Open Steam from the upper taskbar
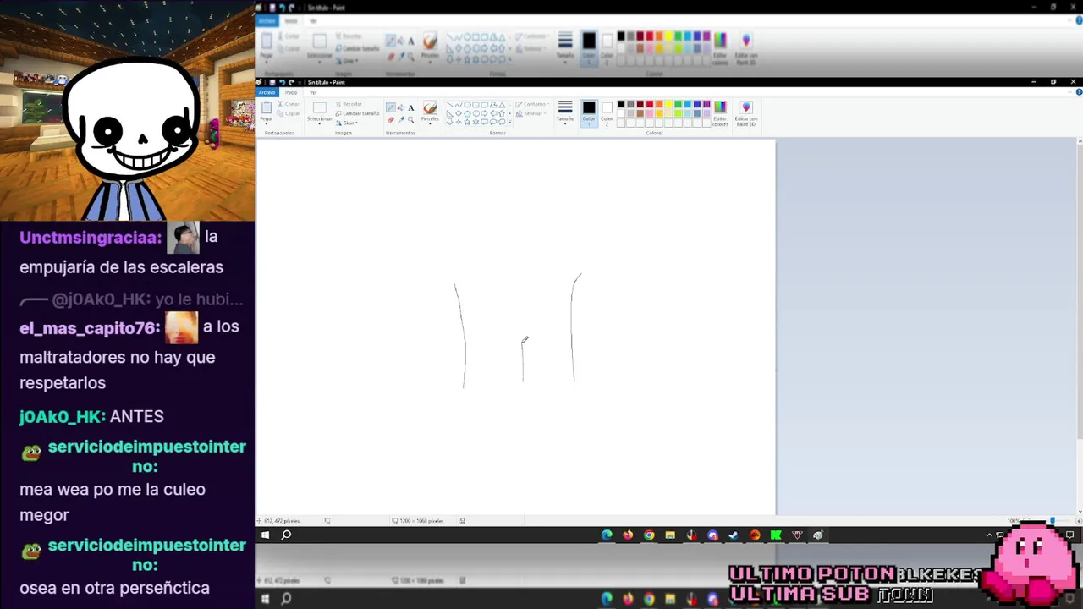Image resolution: width=1083 pixels, height=609 pixels. click(x=734, y=535)
